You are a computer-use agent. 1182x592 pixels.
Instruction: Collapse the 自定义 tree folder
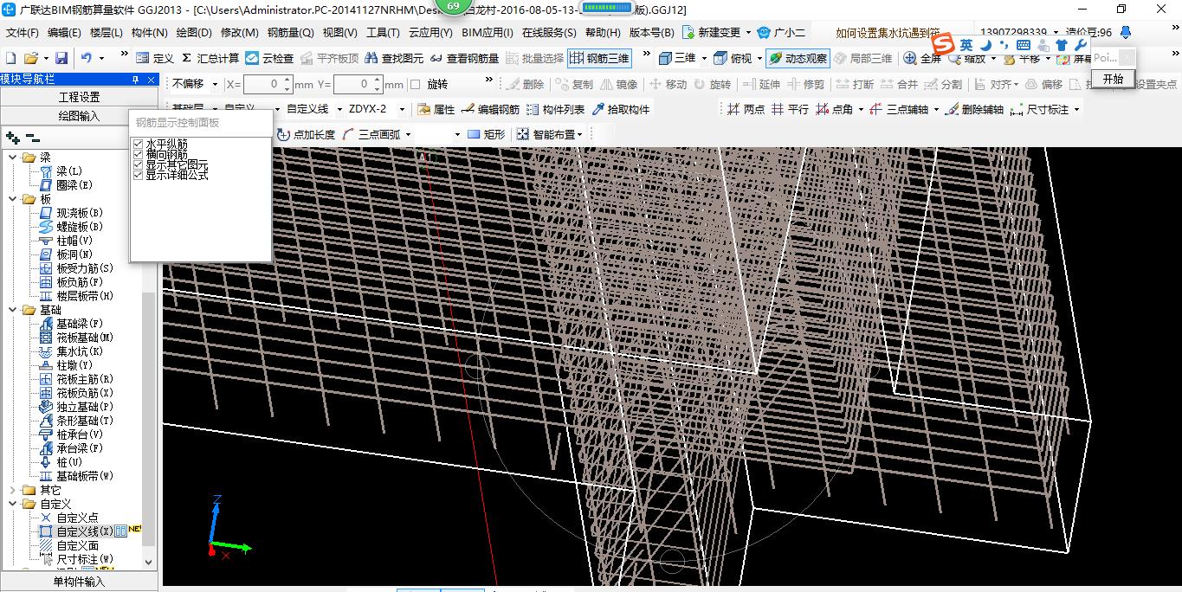click(x=13, y=504)
